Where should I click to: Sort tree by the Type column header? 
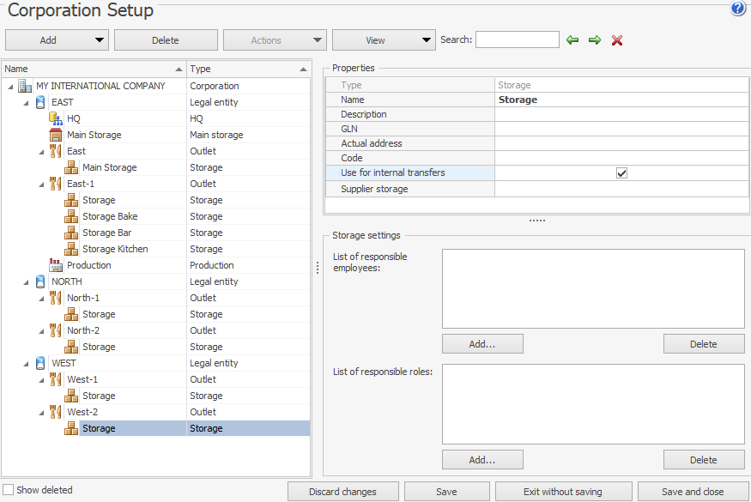247,69
